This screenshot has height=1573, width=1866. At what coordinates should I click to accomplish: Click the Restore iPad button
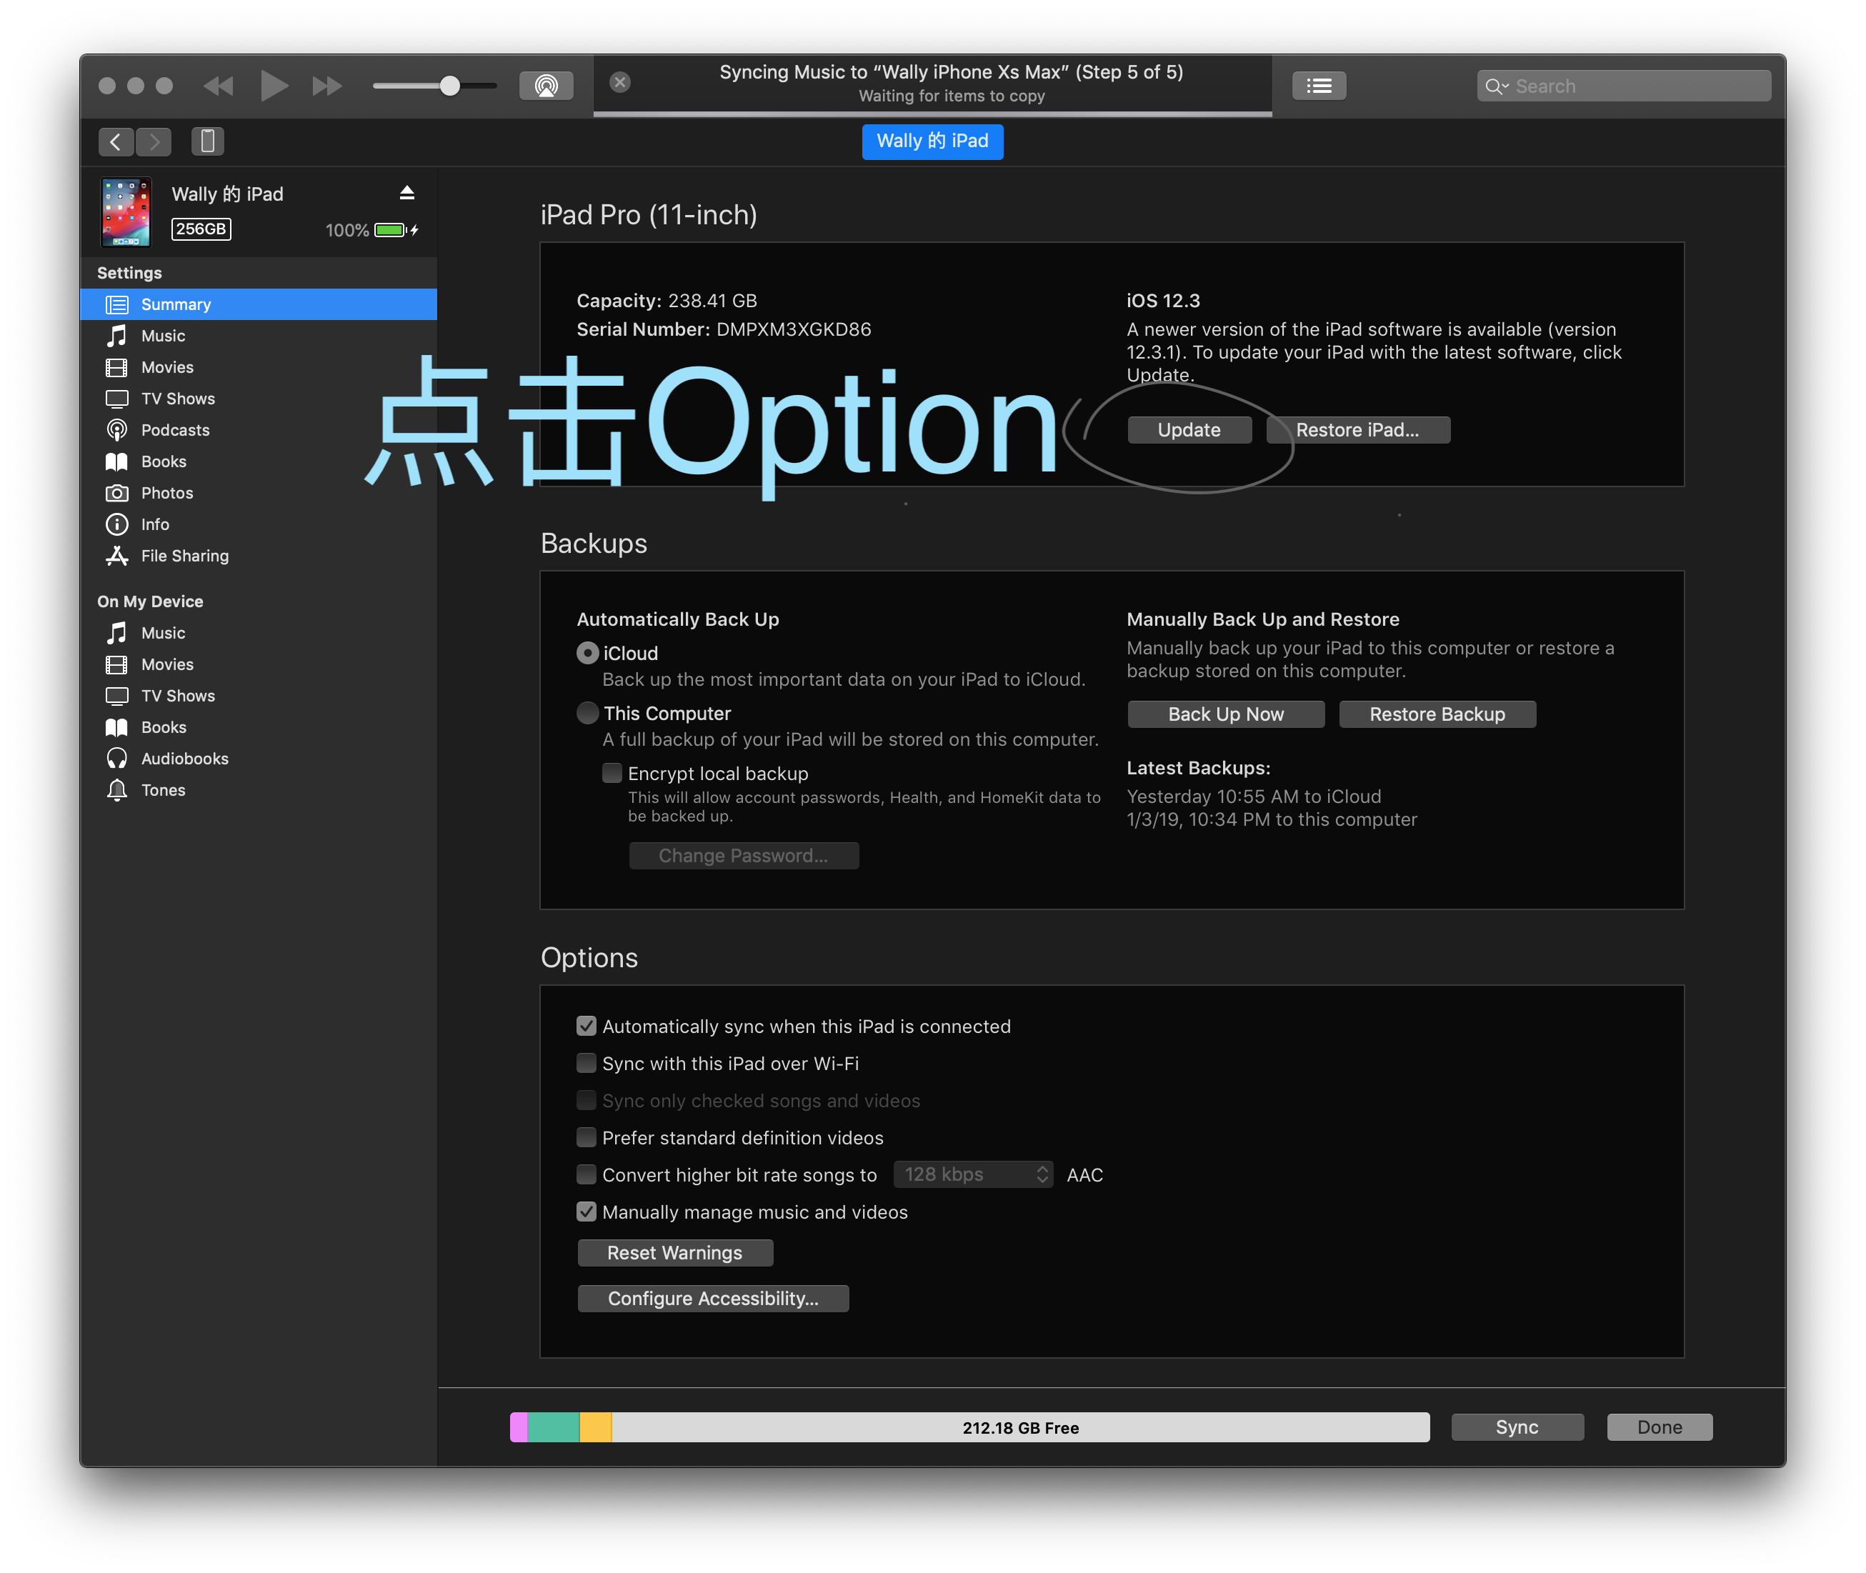[x=1356, y=428]
